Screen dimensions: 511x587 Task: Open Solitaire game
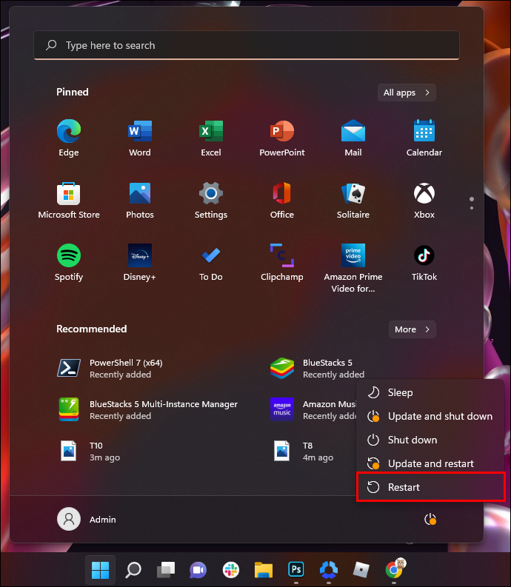pos(353,201)
